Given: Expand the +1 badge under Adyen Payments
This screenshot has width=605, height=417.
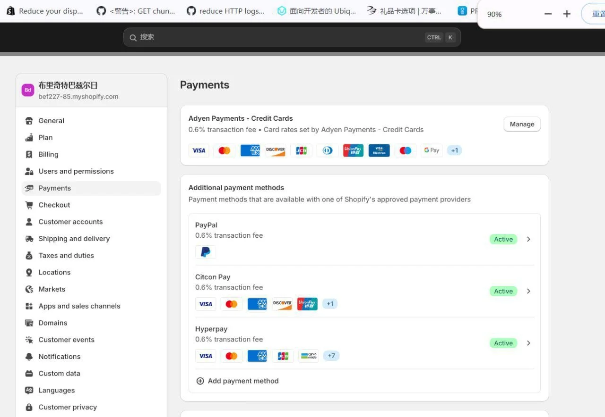Looking at the screenshot, I should (454, 150).
